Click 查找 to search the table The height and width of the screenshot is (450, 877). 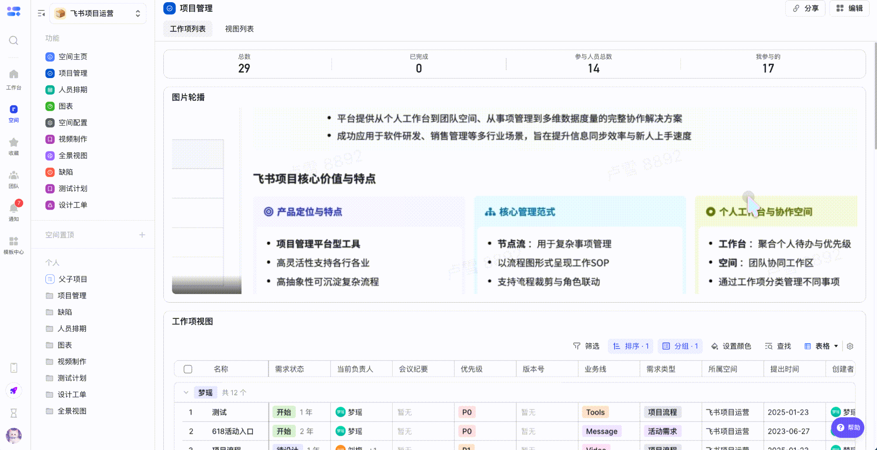point(778,346)
